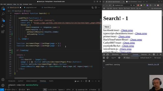Bookmark this page with the star icon
The image size is (163, 91).
[x=134, y=5]
